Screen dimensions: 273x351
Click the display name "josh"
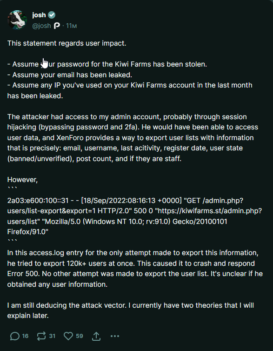pyautogui.click(x=39, y=15)
